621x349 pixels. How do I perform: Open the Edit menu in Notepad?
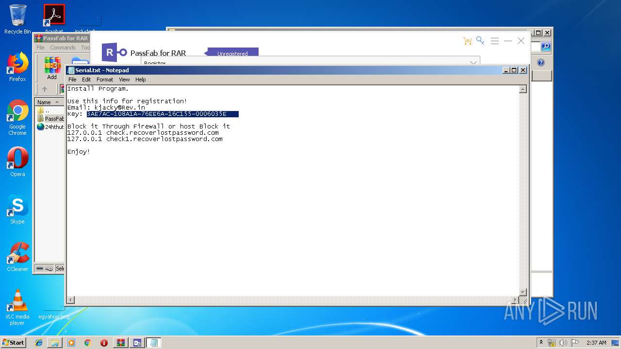(86, 79)
